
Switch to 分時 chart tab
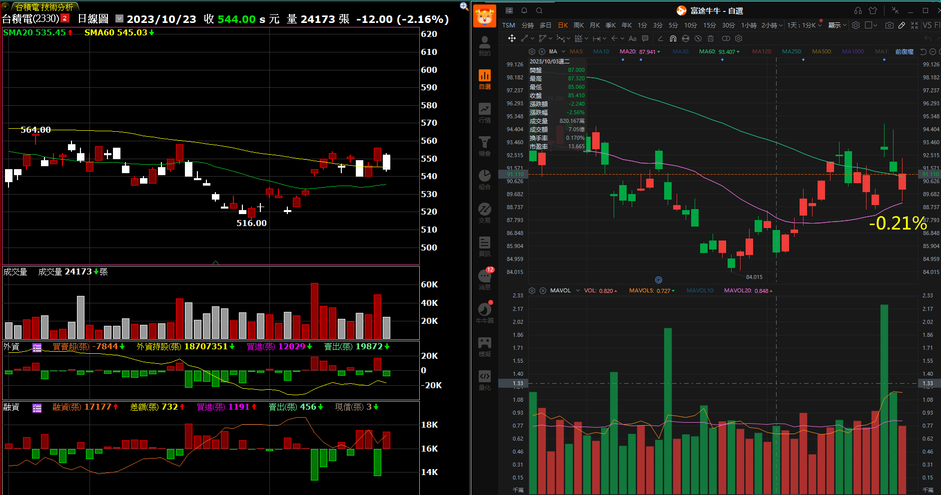[528, 25]
